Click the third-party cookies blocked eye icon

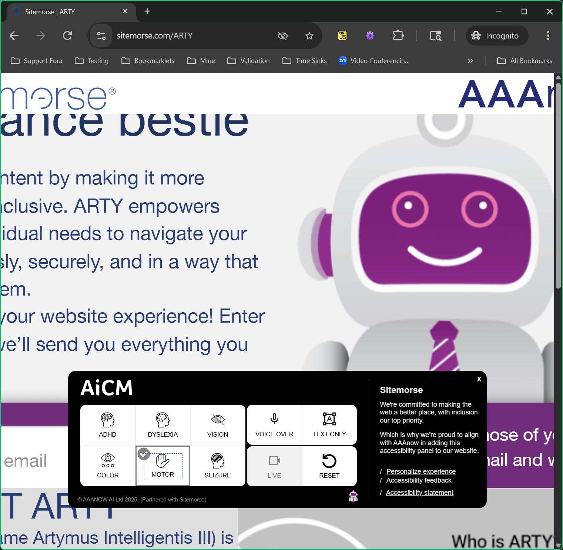282,36
